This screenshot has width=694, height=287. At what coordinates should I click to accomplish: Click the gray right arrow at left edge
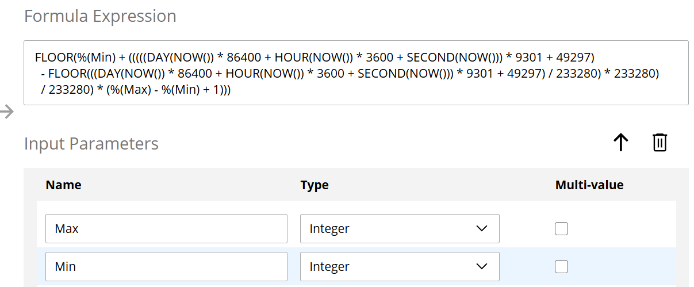(7, 112)
